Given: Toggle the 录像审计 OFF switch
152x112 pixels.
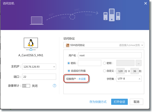Looking at the screenshot, I should [26, 86].
